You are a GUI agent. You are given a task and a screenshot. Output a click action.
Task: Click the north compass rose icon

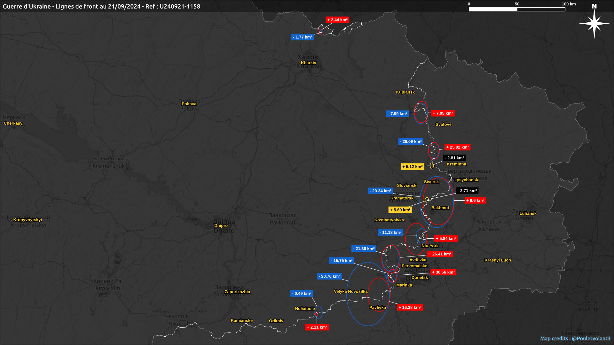594,23
